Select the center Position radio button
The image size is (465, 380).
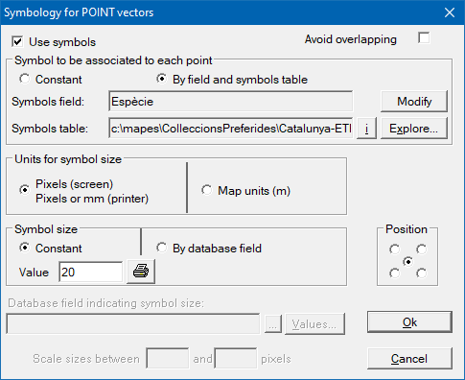[x=408, y=262]
